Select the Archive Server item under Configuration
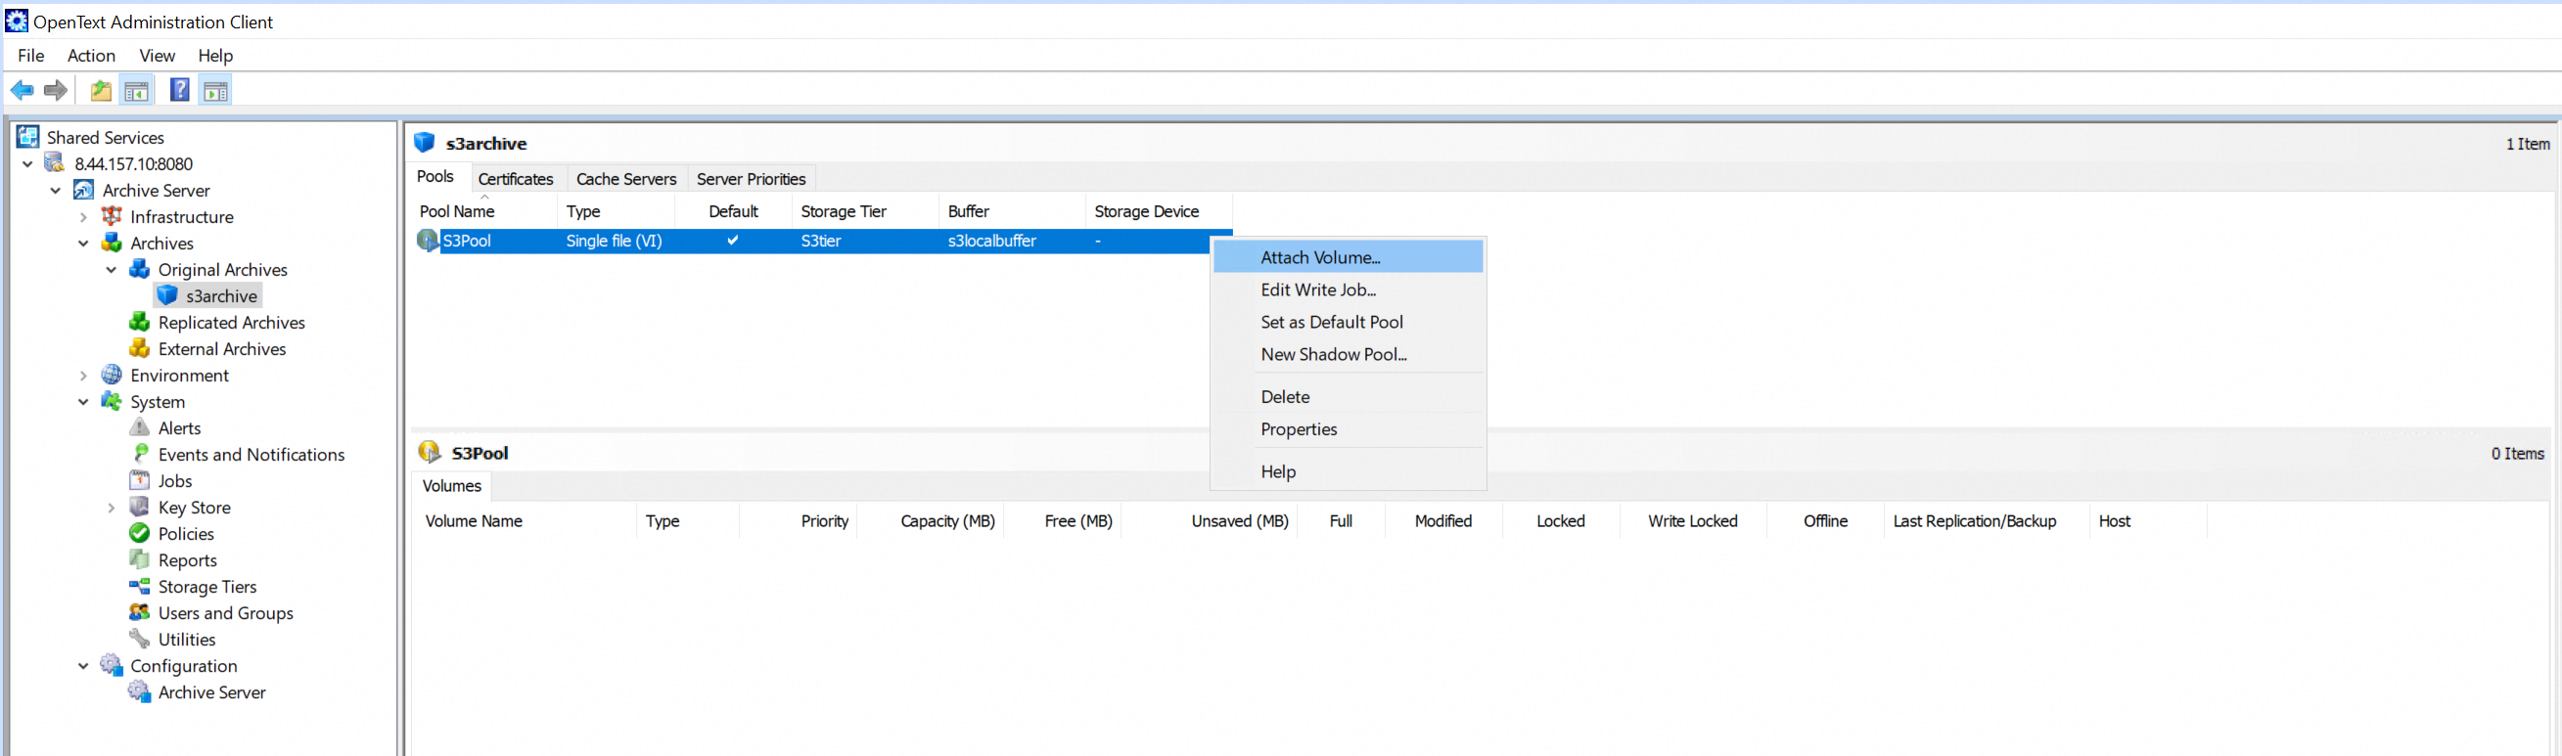This screenshot has height=756, width=2562. point(211,692)
